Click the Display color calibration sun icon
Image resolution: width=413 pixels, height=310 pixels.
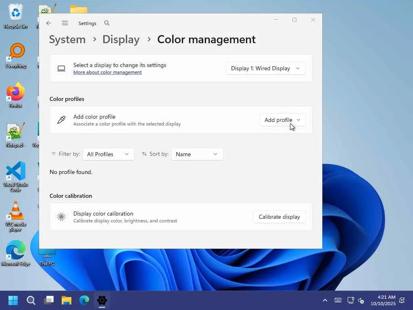(61, 217)
